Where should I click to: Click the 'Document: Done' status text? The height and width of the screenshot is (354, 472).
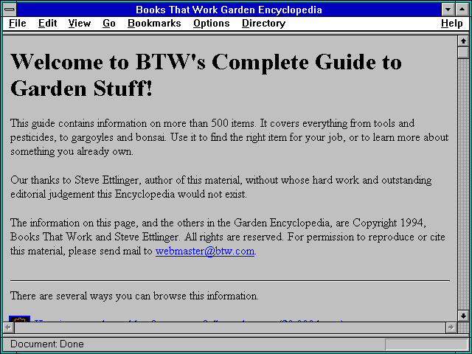click(47, 344)
